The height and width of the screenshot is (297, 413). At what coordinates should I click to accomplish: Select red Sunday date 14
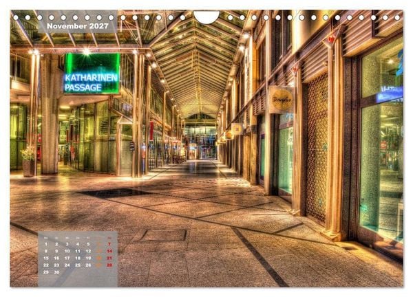109,251
